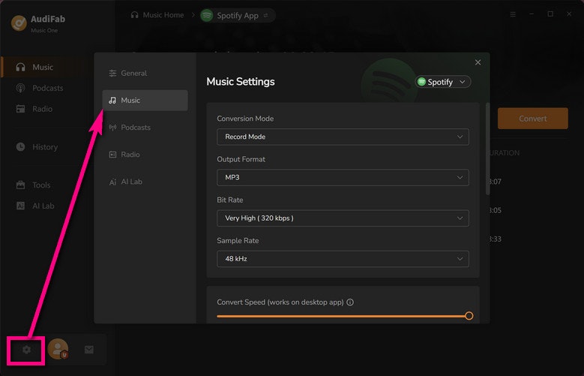Switch to General settings tab
This screenshot has width=584, height=376.
coord(145,73)
